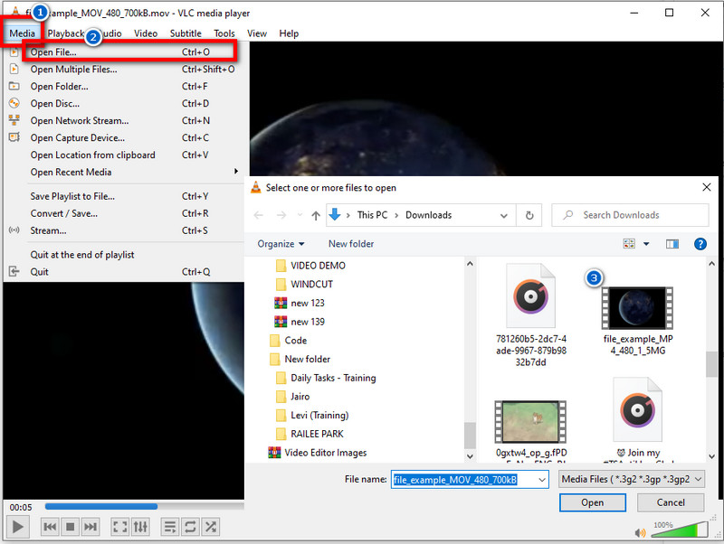
Task: Adjust the 100% volume slider
Action: [x=680, y=530]
